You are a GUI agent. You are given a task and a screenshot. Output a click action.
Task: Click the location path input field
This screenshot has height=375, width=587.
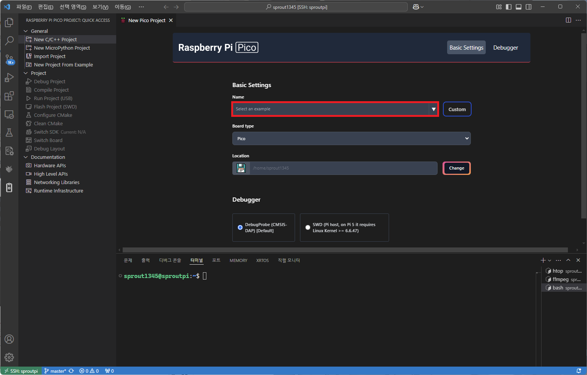343,168
